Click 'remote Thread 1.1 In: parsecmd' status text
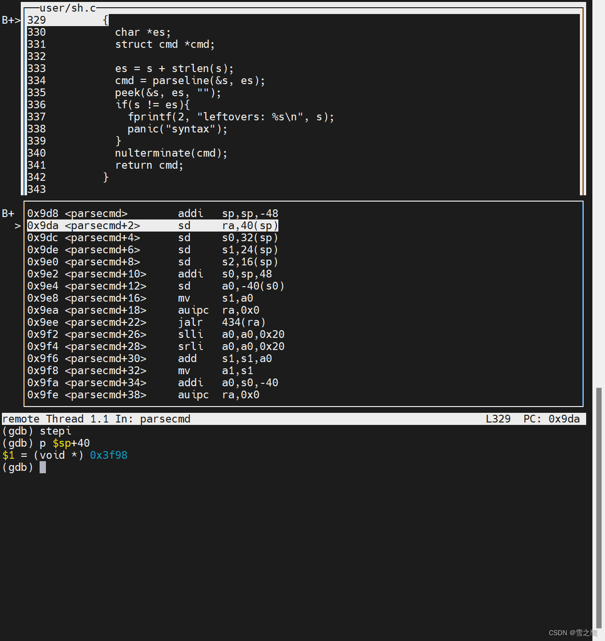Screen dimensions: 605x641 [96, 419]
